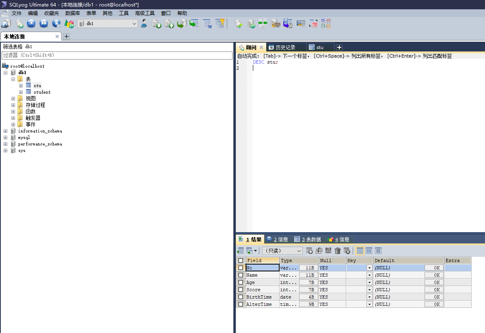485x333 pixels.
Task: Check the box for the Age row
Action: 241,282
